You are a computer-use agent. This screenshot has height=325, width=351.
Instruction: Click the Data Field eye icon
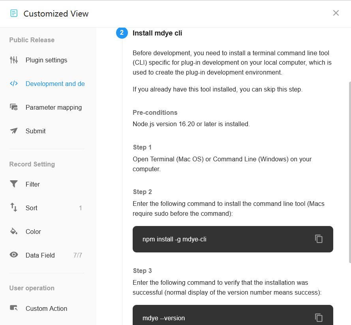tap(14, 255)
